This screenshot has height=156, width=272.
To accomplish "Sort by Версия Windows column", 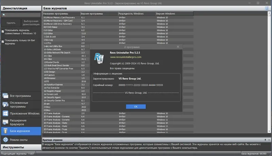I will pos(174,14).
